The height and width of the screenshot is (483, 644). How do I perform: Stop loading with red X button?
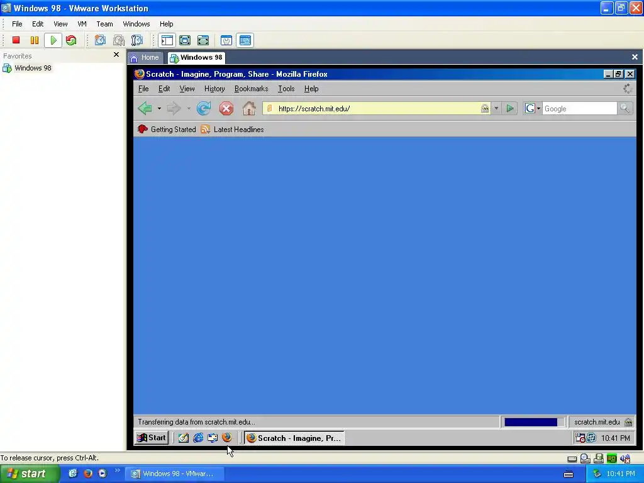[226, 108]
